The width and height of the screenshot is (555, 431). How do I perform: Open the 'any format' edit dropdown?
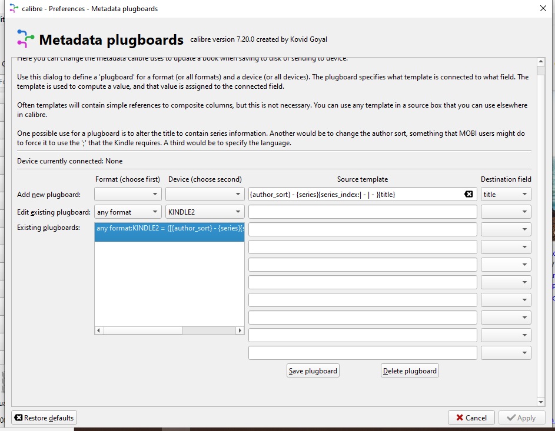point(128,212)
